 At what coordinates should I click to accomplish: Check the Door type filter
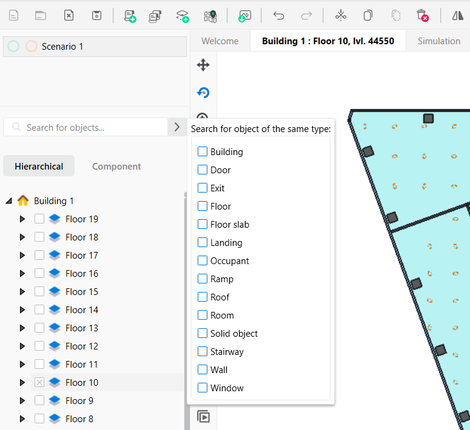[x=203, y=170]
